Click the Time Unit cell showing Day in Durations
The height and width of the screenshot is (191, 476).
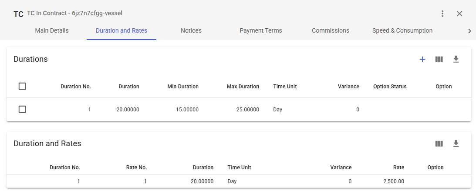pos(278,110)
